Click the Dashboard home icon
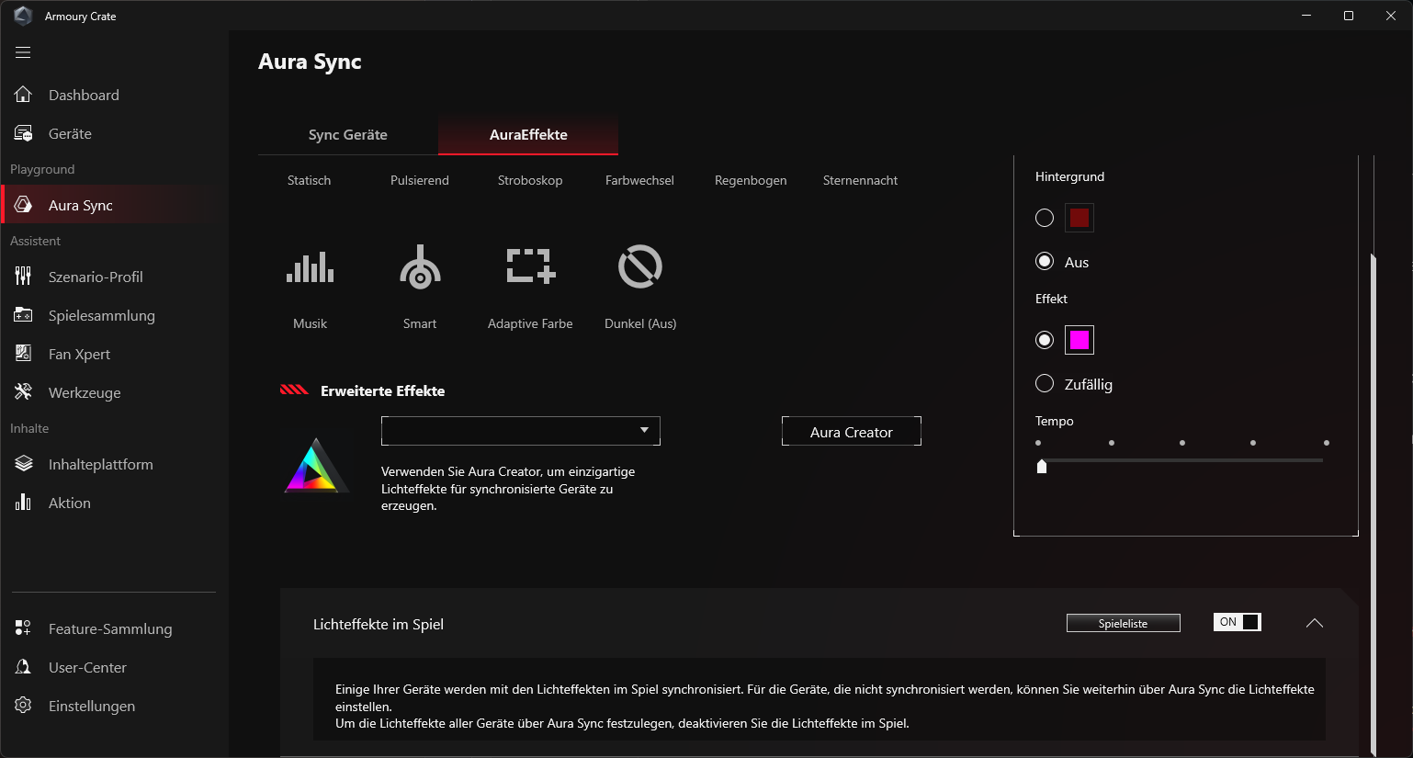This screenshot has width=1413, height=758. click(x=23, y=95)
